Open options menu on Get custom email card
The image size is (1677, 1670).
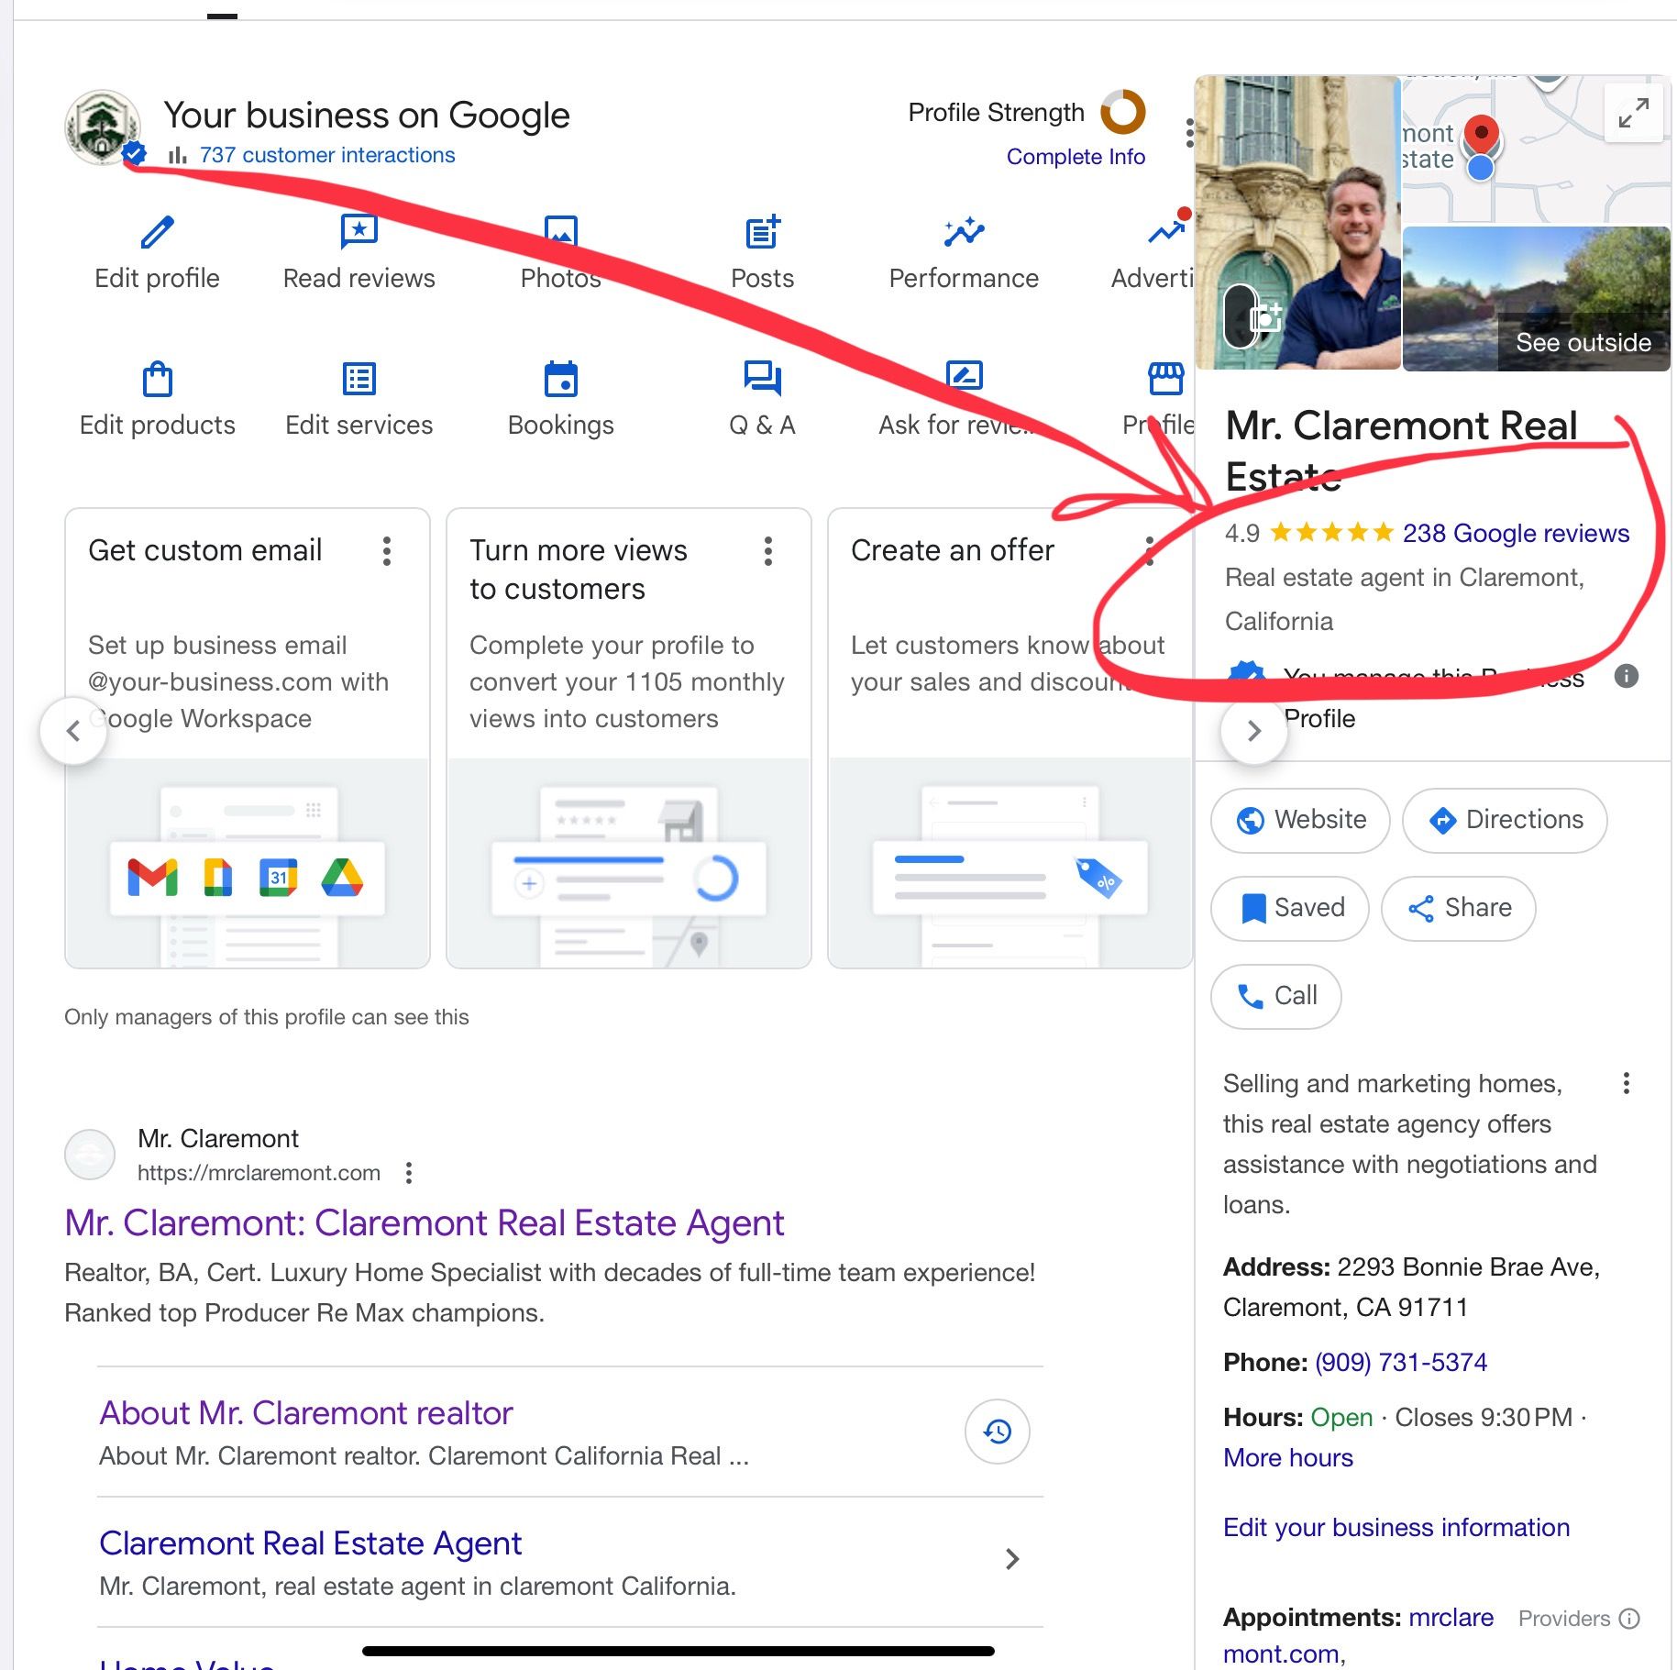(387, 551)
